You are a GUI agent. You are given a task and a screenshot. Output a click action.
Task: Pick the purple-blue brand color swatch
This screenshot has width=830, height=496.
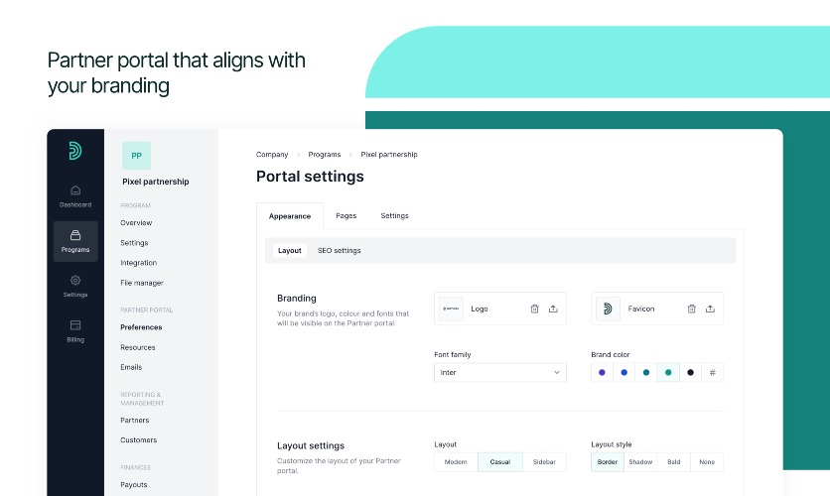click(x=602, y=372)
